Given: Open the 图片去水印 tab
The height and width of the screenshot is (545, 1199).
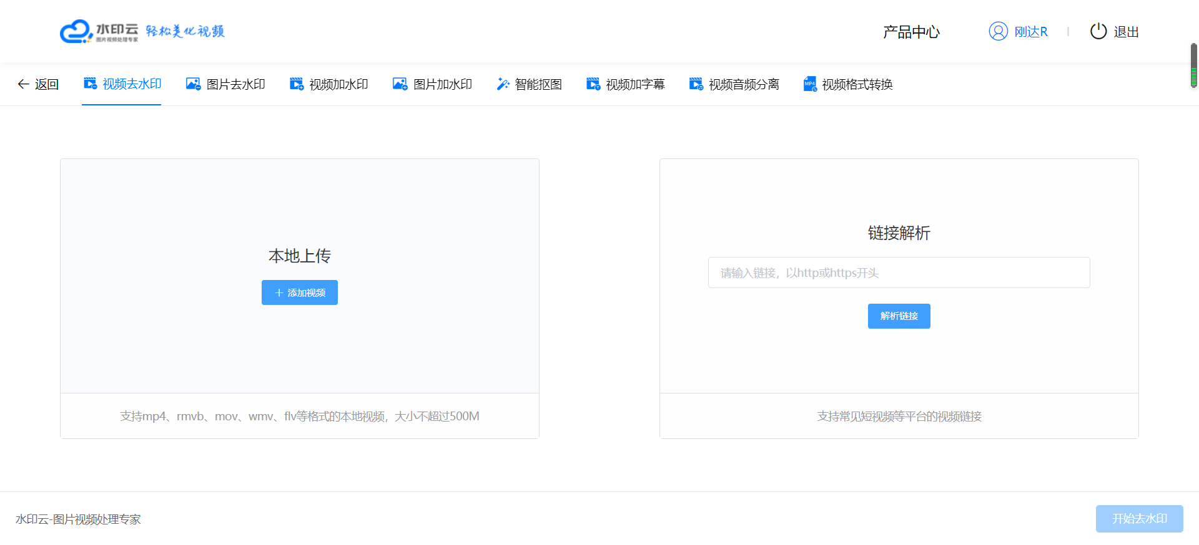Looking at the screenshot, I should [x=226, y=84].
